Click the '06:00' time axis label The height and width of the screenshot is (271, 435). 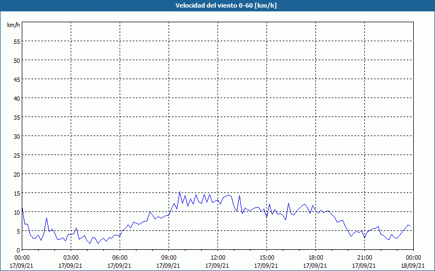point(120,258)
